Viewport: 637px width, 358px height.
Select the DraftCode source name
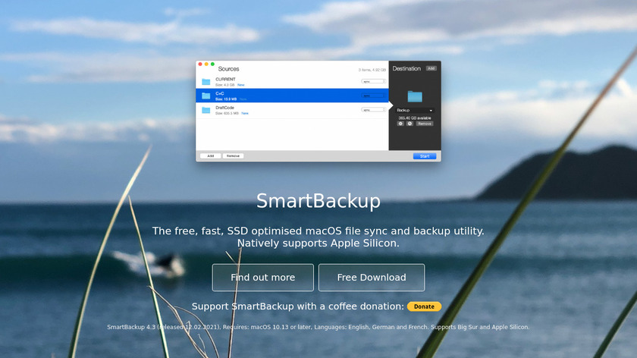pos(224,108)
